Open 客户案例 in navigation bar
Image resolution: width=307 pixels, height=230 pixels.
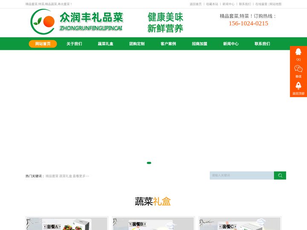(x=168, y=44)
